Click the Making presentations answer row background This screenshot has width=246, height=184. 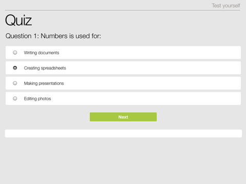pos(123,83)
